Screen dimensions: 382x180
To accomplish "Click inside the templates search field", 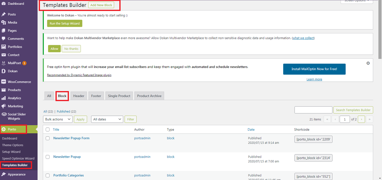I will [313, 110].
